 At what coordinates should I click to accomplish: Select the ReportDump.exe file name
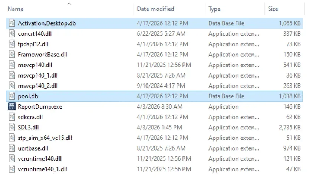click(40, 107)
